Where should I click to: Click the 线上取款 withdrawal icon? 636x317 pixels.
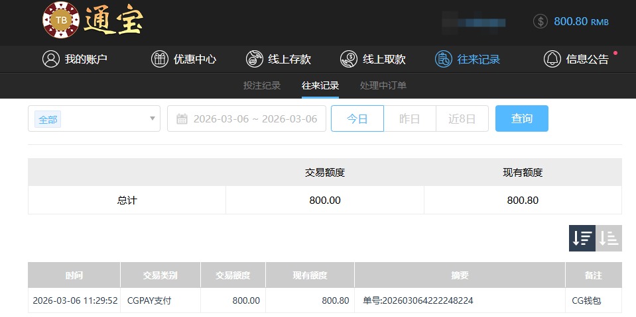coord(349,59)
